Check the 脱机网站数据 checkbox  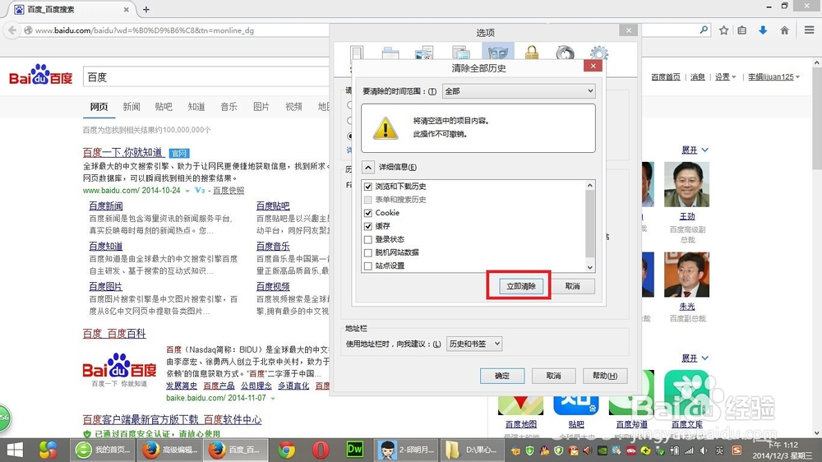click(368, 252)
